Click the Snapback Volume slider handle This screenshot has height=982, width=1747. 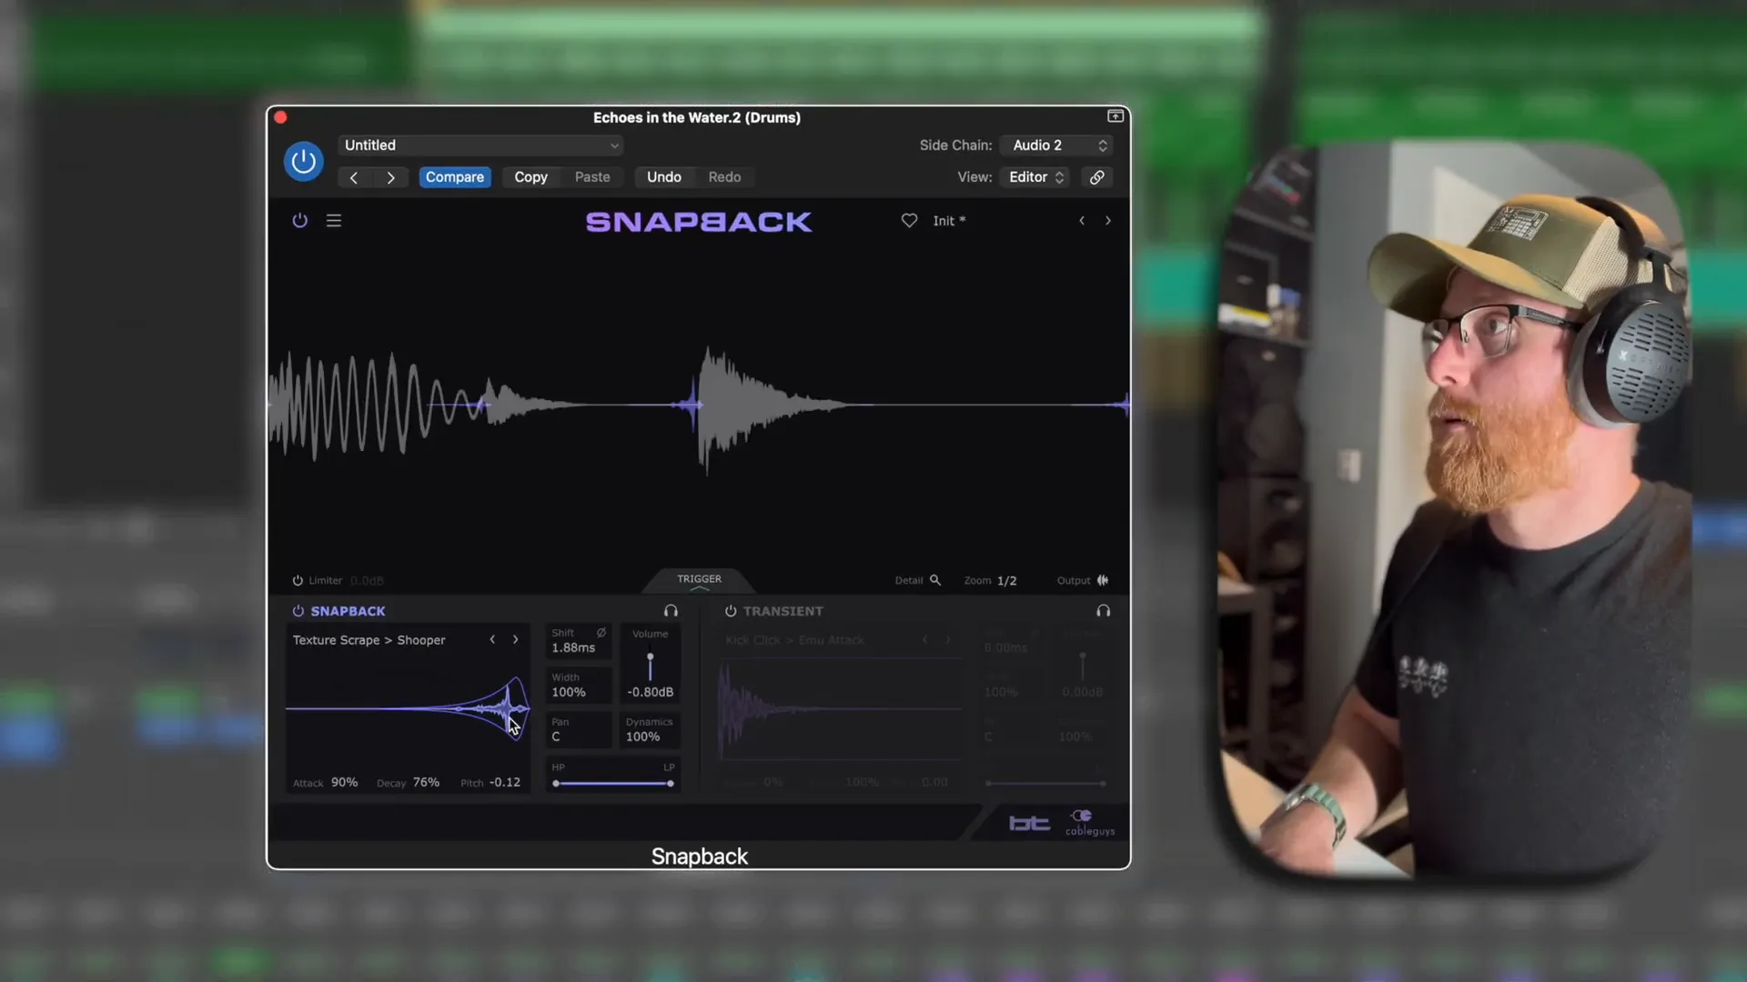coord(650,657)
